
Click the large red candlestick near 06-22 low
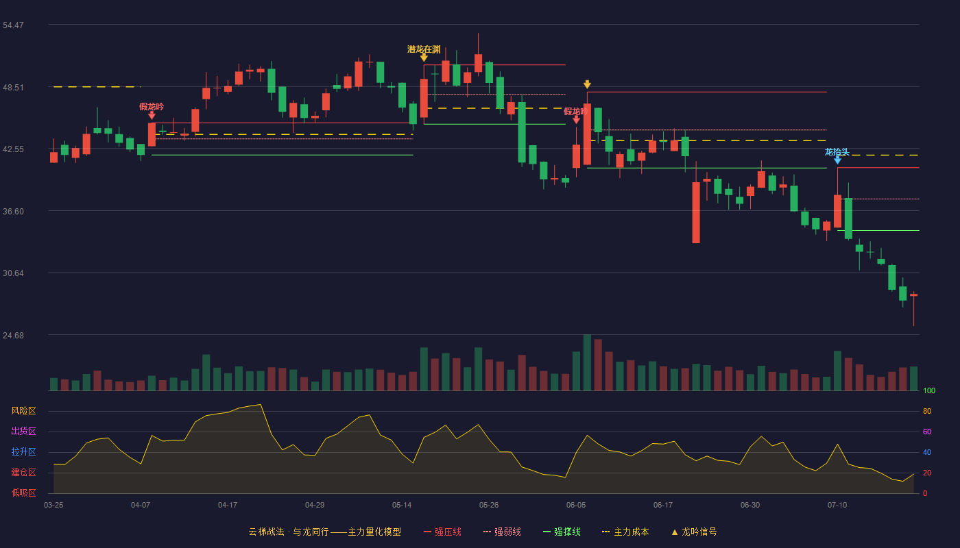[x=696, y=212]
